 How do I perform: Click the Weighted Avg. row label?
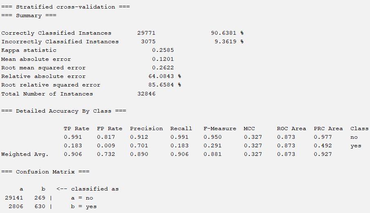(x=25, y=154)
